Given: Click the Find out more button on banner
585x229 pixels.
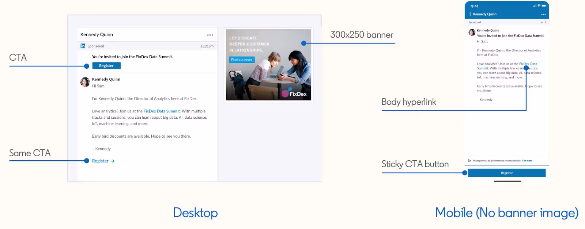Looking at the screenshot, I should pyautogui.click(x=242, y=60).
